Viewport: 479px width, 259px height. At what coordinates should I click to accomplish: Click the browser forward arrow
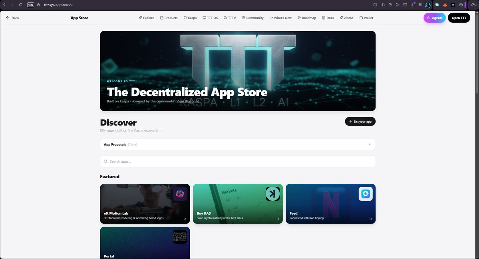(x=12, y=5)
